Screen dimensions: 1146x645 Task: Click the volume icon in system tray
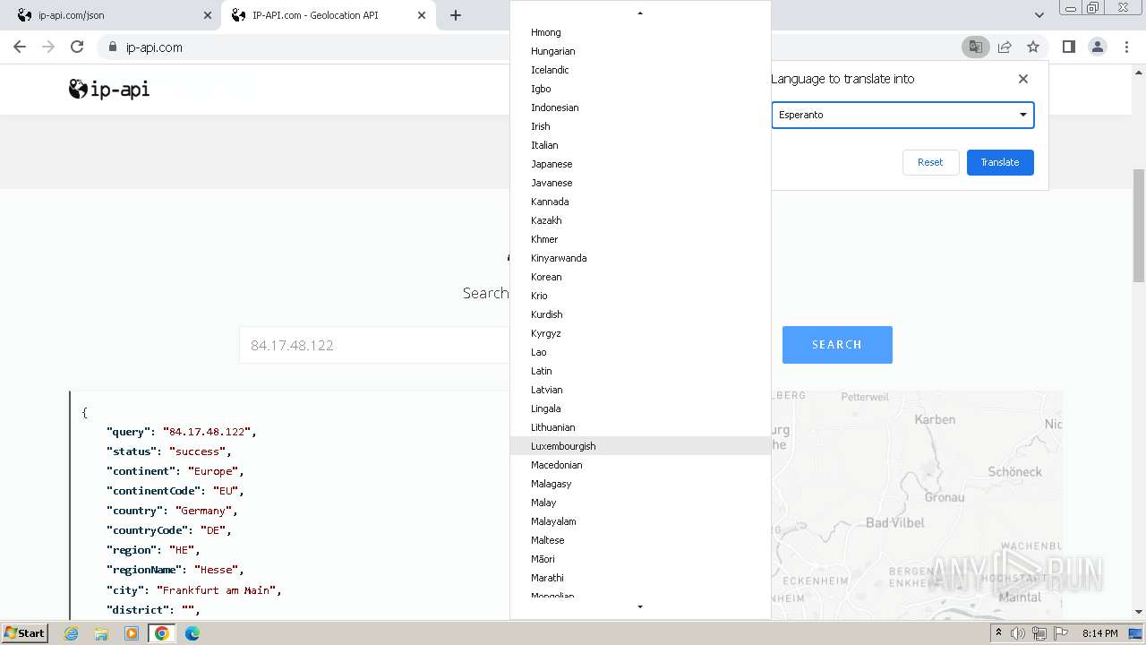click(x=1018, y=633)
